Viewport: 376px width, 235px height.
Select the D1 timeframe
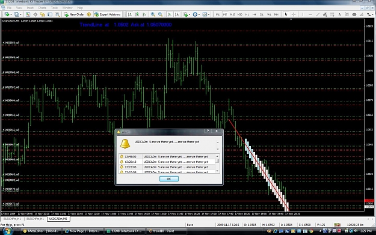[262, 14]
